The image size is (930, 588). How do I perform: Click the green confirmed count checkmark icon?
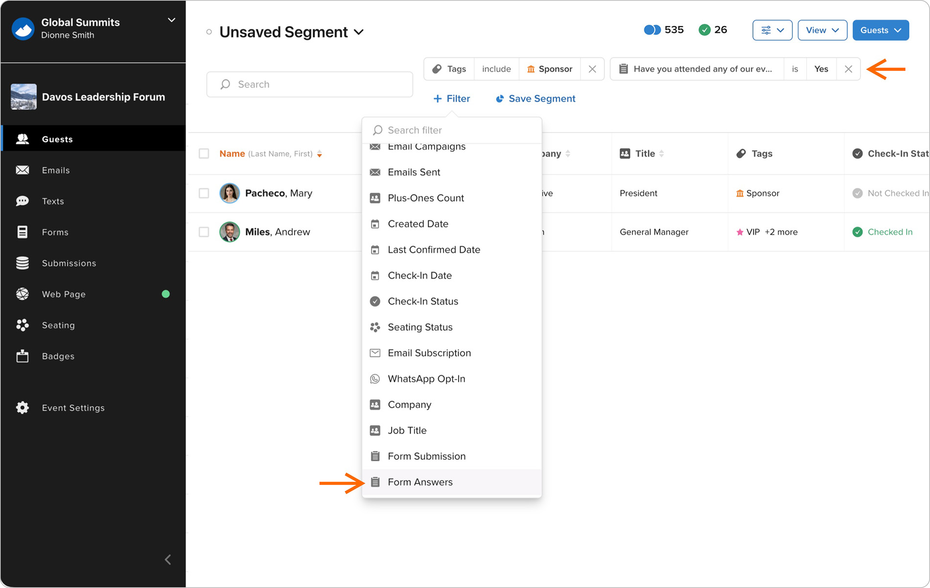pyautogui.click(x=704, y=30)
